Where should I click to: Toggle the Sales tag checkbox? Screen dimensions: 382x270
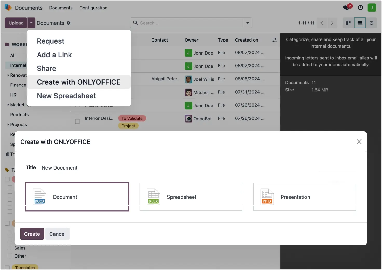[10, 248]
